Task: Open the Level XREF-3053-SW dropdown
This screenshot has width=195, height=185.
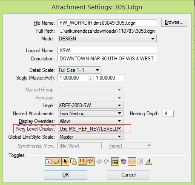Action: click(91, 105)
